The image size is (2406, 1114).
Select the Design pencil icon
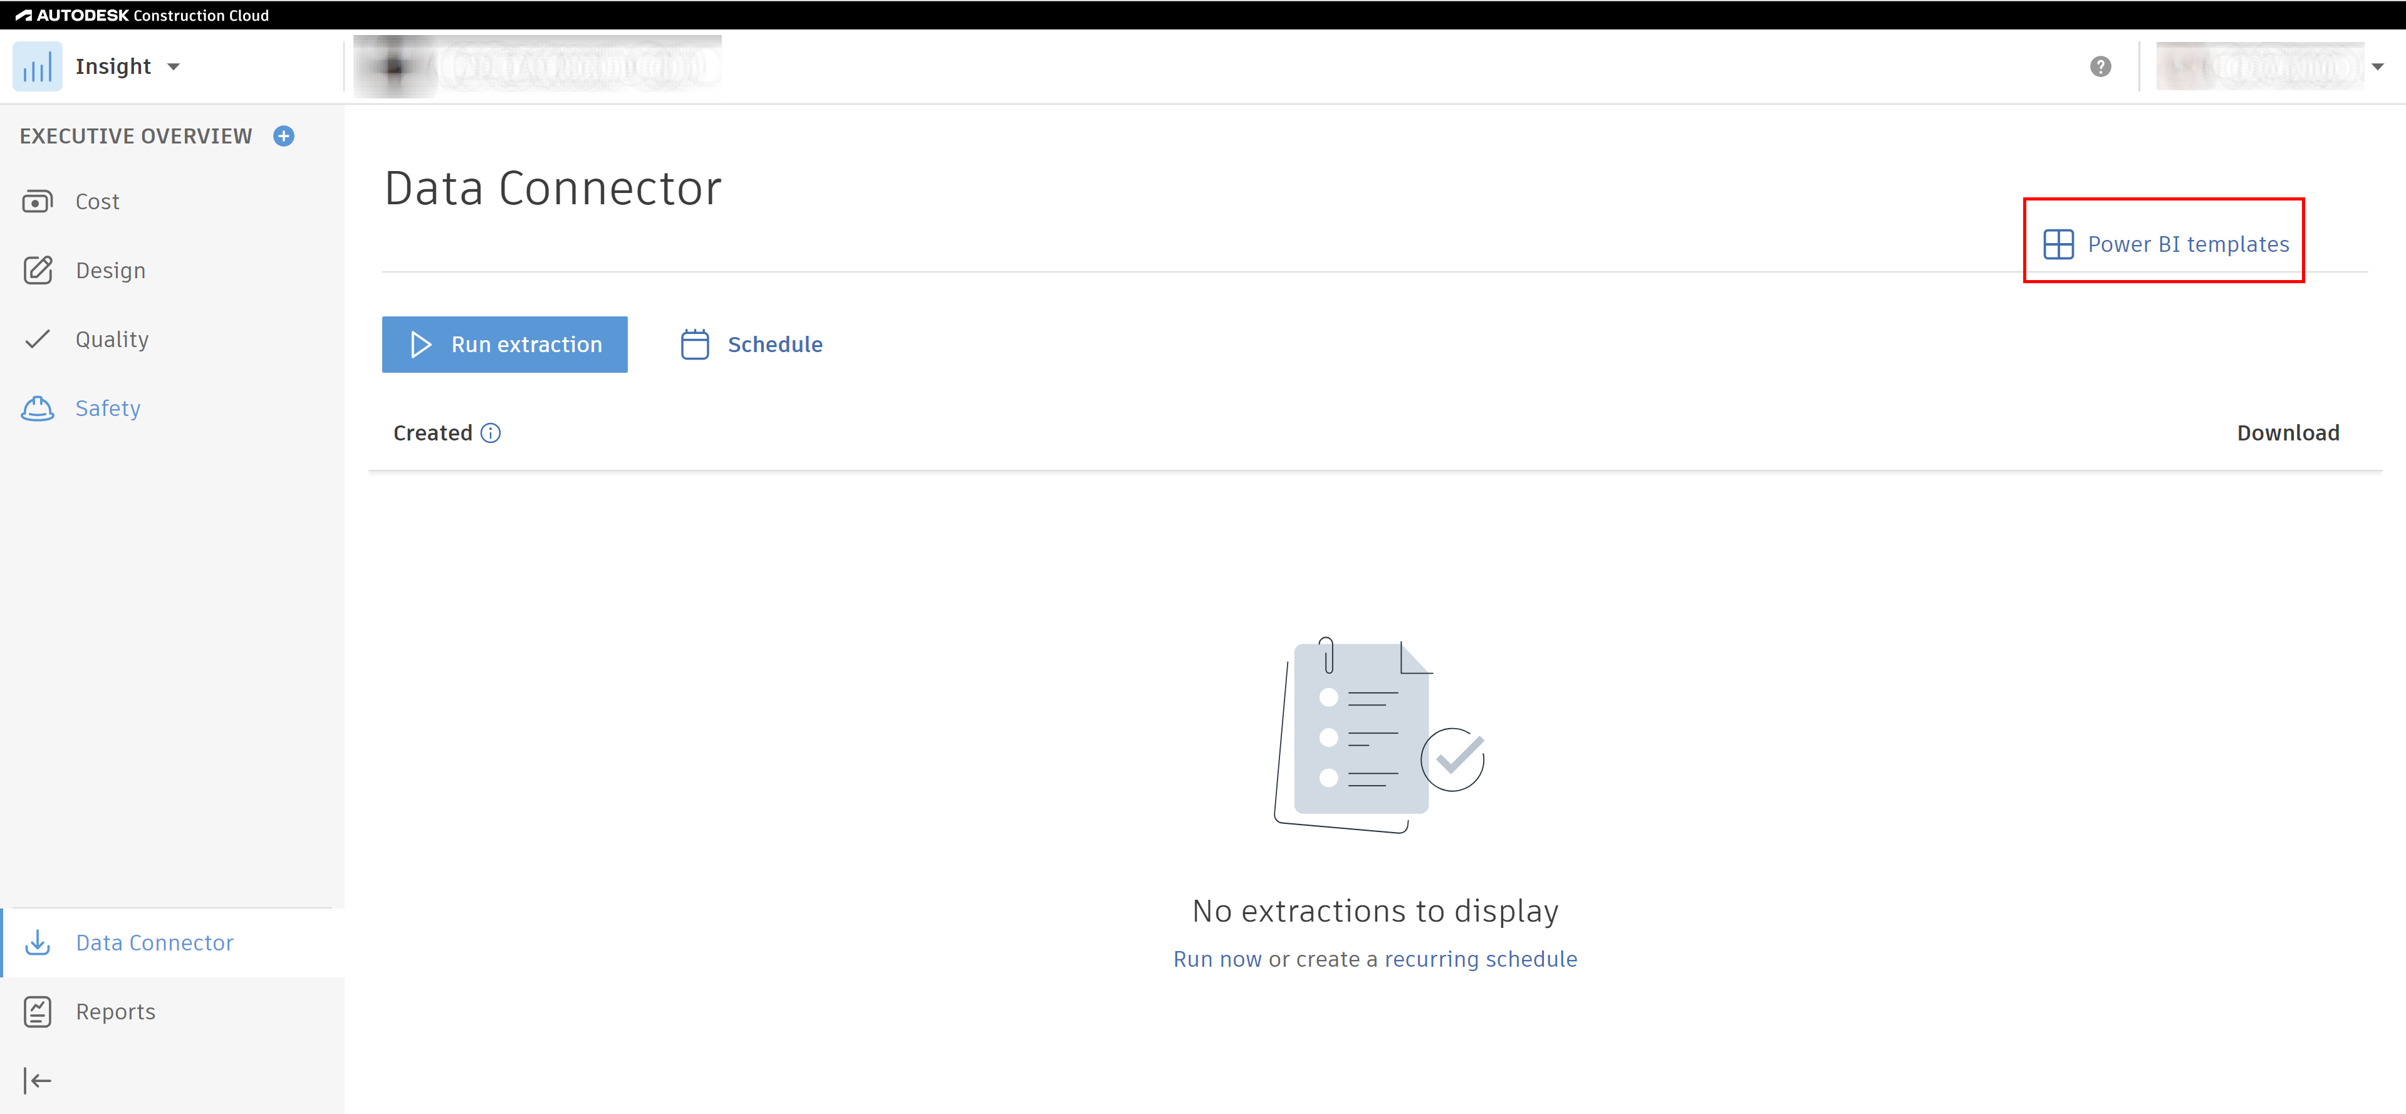coord(38,271)
